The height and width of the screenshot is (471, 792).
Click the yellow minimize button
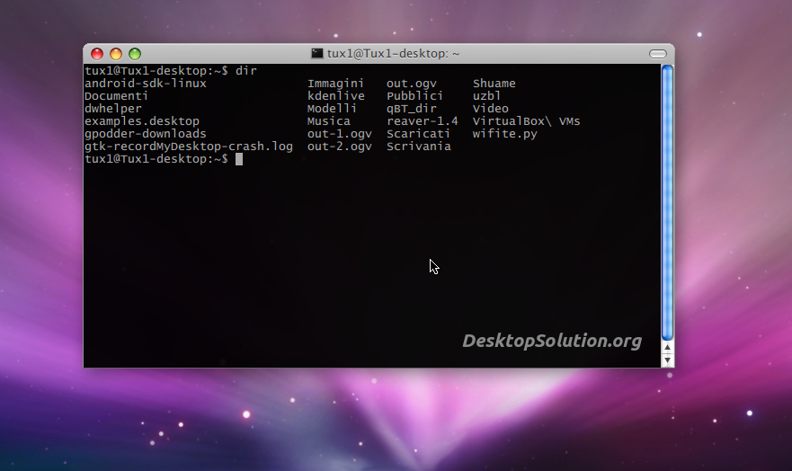[x=116, y=54]
